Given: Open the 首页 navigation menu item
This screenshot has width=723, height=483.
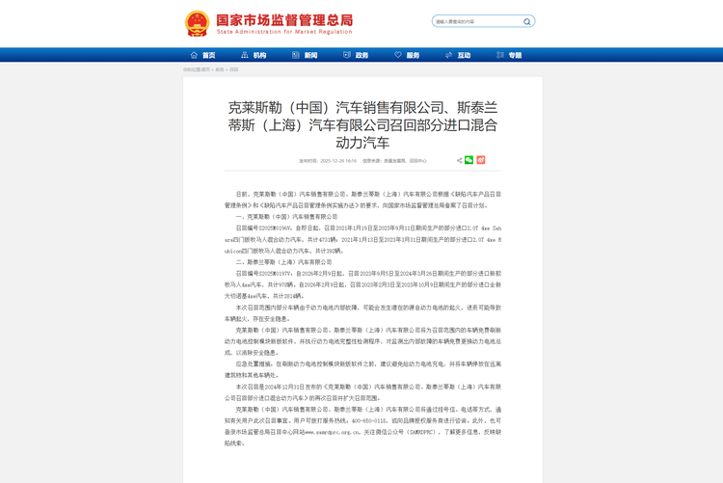Looking at the screenshot, I should [209, 55].
